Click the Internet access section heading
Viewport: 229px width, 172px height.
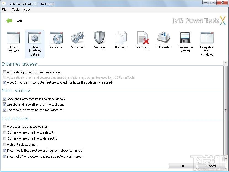click(19, 64)
